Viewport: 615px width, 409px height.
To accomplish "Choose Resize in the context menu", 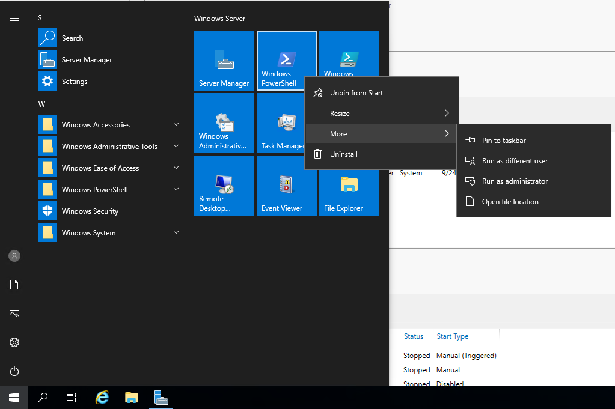I will coord(382,114).
